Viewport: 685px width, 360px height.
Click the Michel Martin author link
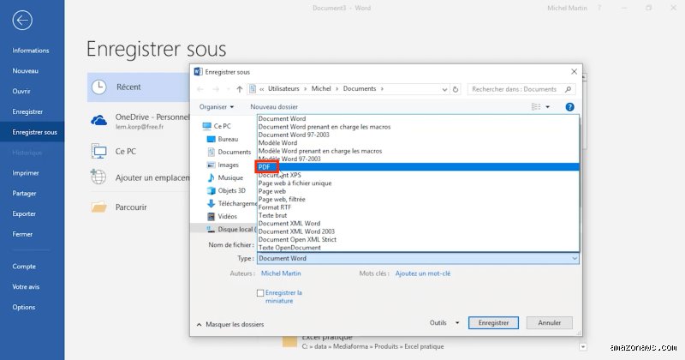pyautogui.click(x=281, y=273)
